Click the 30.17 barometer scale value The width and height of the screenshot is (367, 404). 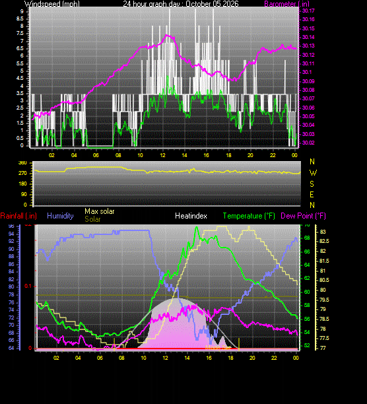tap(308, 11)
